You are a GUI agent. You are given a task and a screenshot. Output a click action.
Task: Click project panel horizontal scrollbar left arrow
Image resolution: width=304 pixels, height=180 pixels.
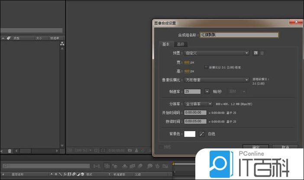16,151
